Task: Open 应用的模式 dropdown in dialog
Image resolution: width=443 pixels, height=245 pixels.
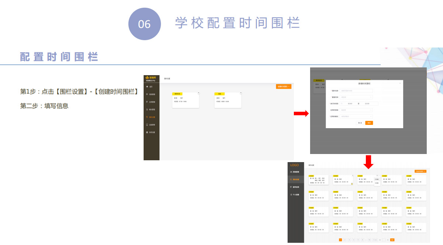Action: pos(356,116)
